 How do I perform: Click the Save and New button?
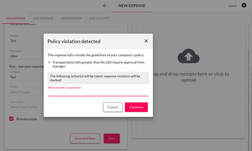click(x=85, y=138)
